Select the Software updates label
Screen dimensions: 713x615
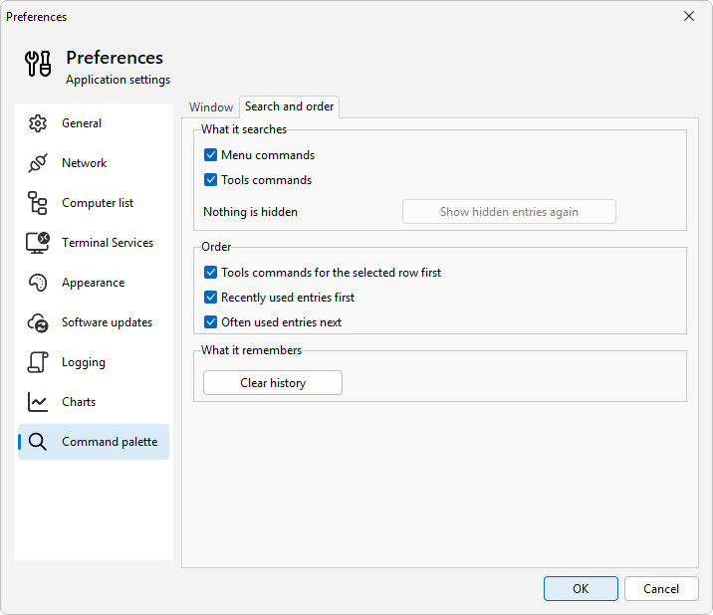click(108, 322)
